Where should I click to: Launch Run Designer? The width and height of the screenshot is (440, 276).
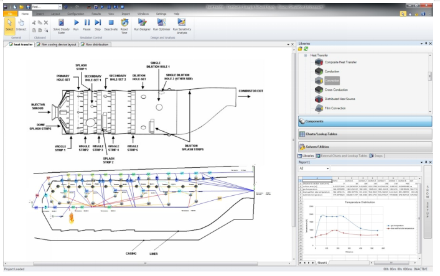click(143, 25)
